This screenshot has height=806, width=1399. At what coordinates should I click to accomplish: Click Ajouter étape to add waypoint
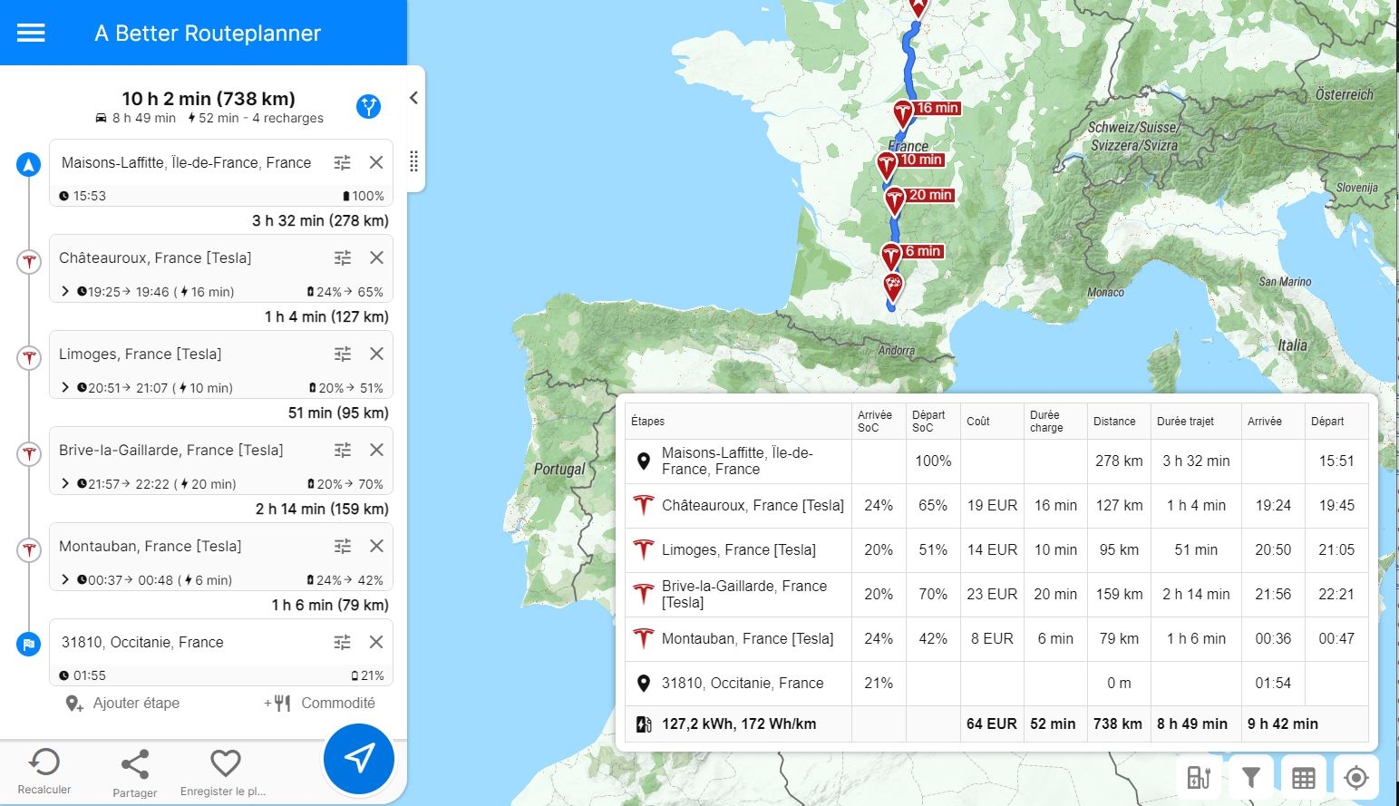pyautogui.click(x=122, y=703)
